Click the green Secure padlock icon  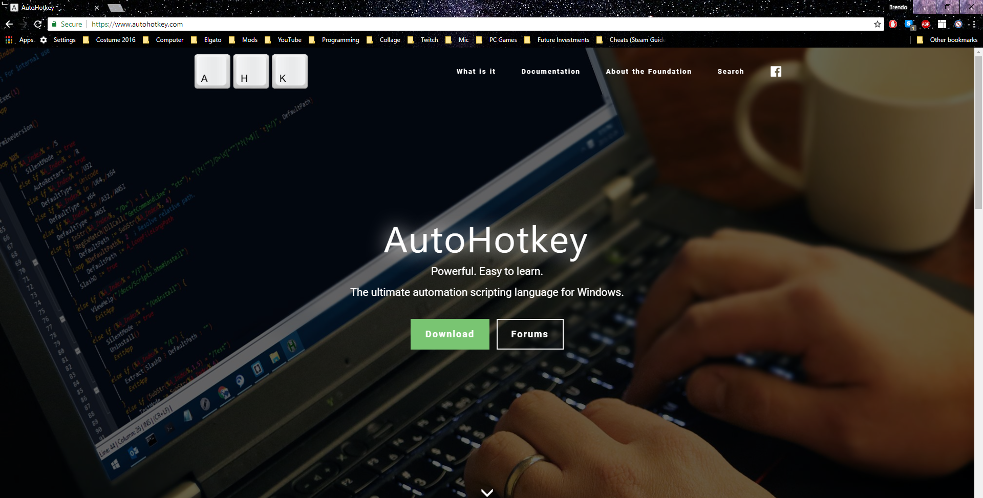54,24
